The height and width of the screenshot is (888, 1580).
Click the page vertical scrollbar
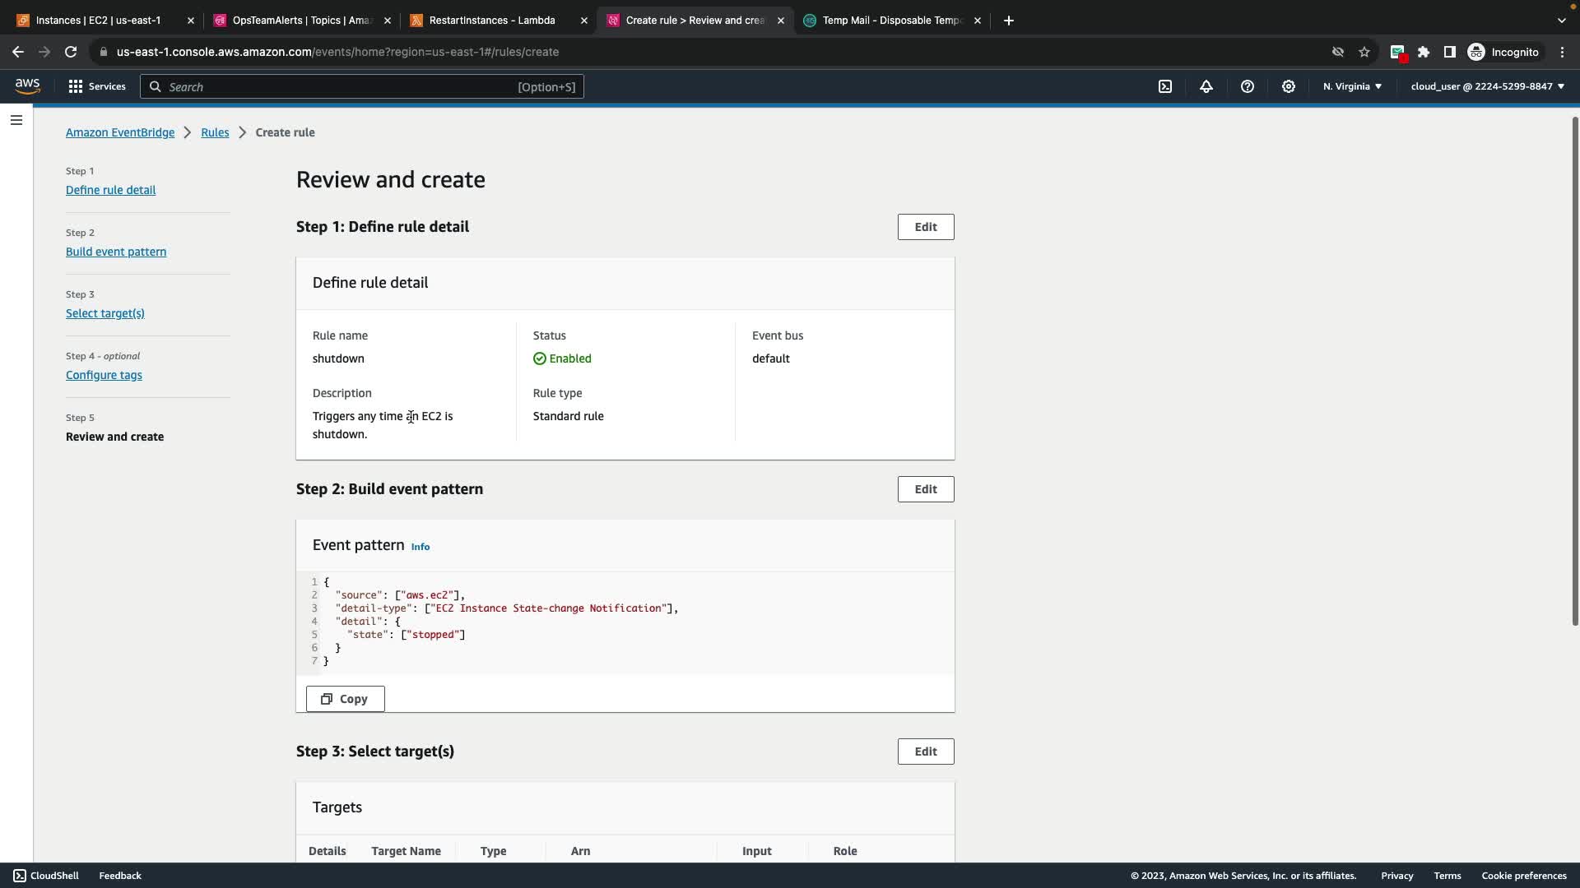(1574, 370)
